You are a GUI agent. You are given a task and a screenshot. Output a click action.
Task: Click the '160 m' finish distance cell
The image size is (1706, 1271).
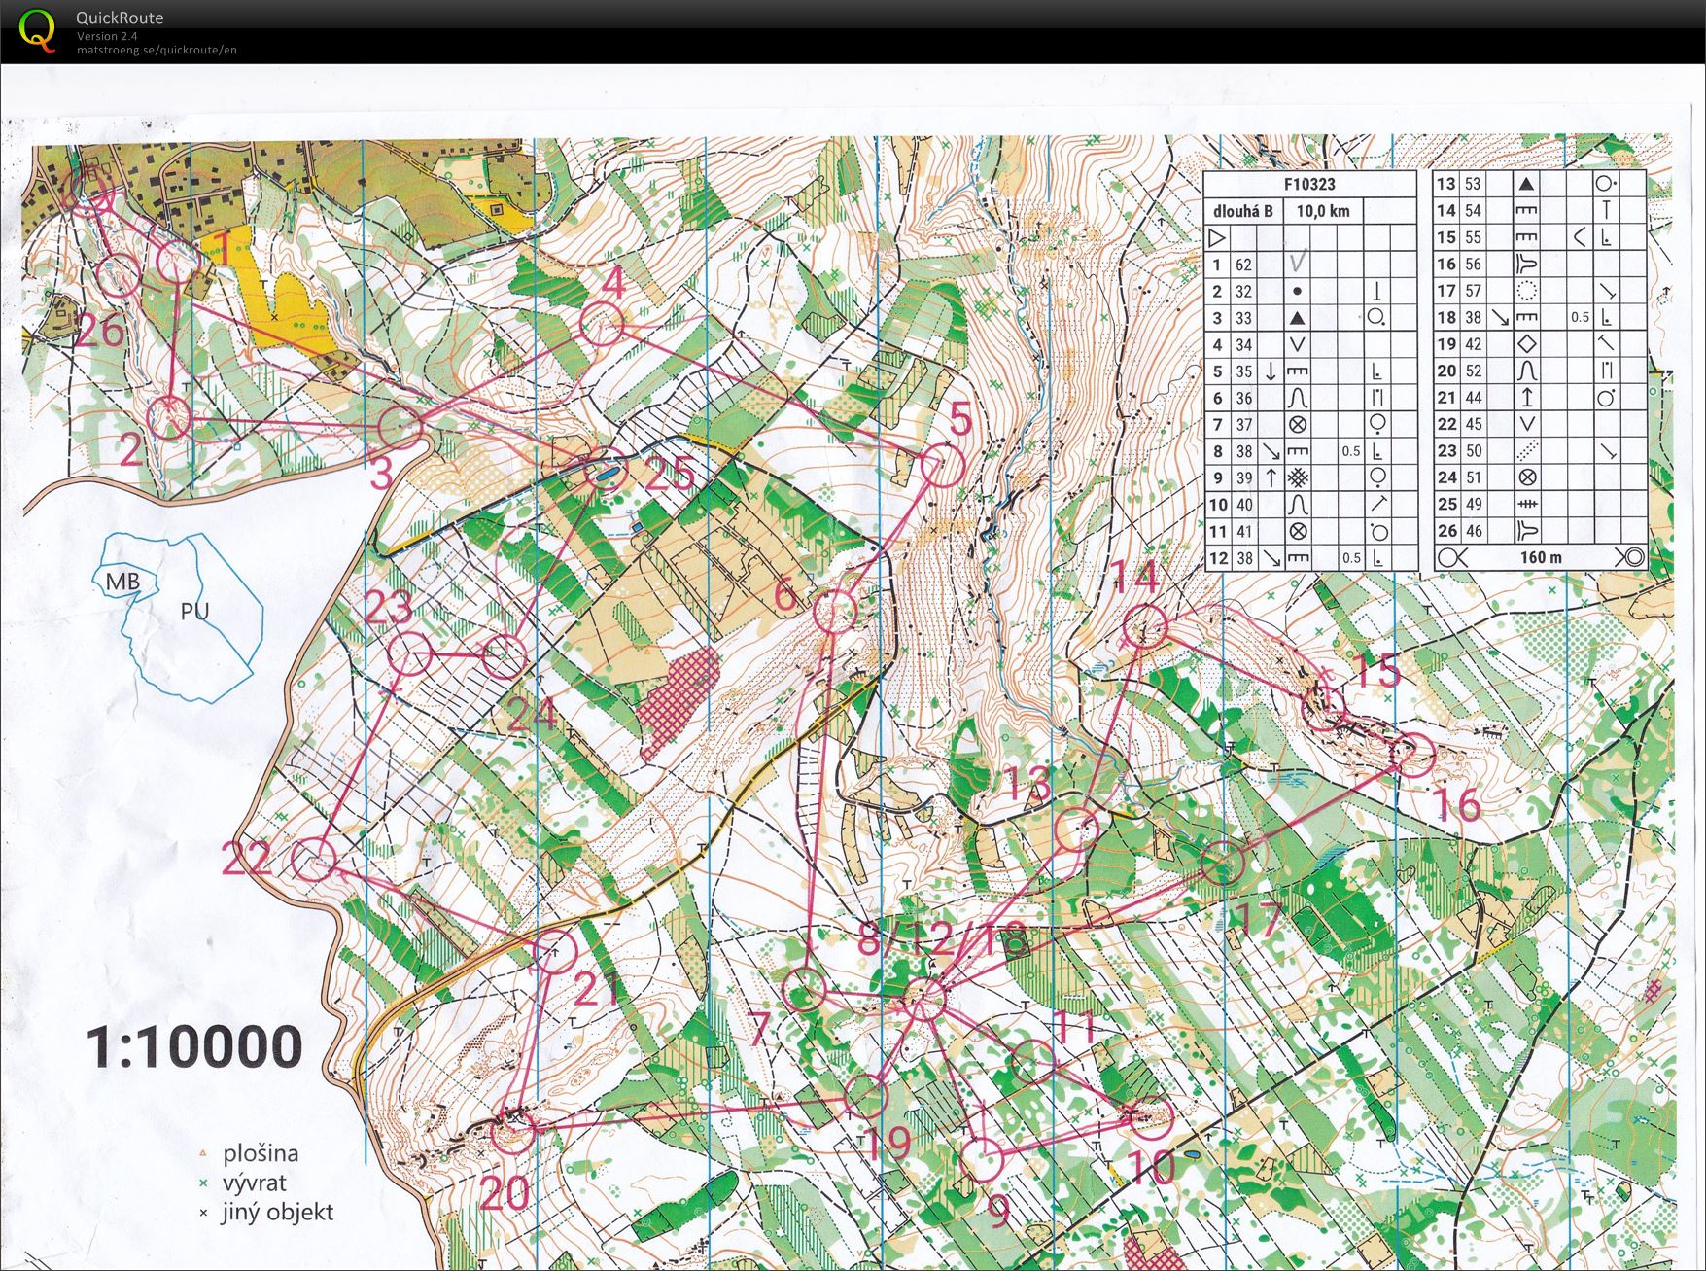(x=1541, y=557)
